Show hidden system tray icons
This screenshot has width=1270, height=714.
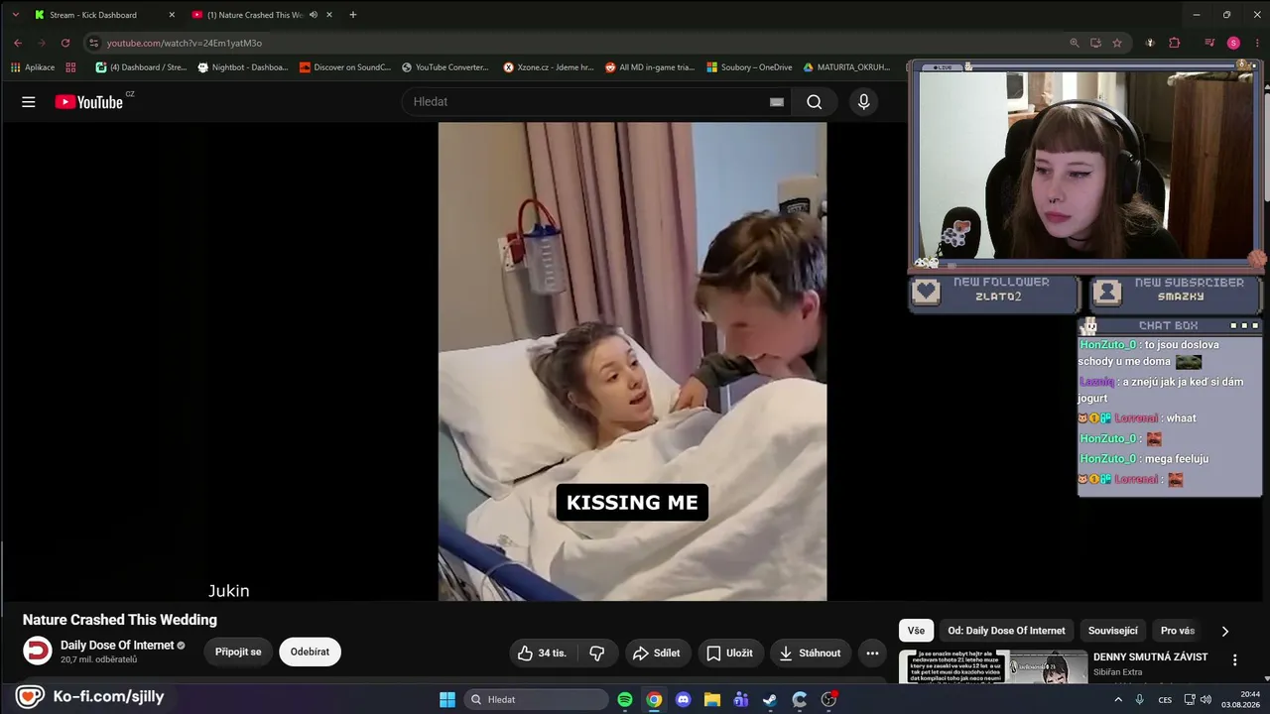pyautogui.click(x=1119, y=699)
